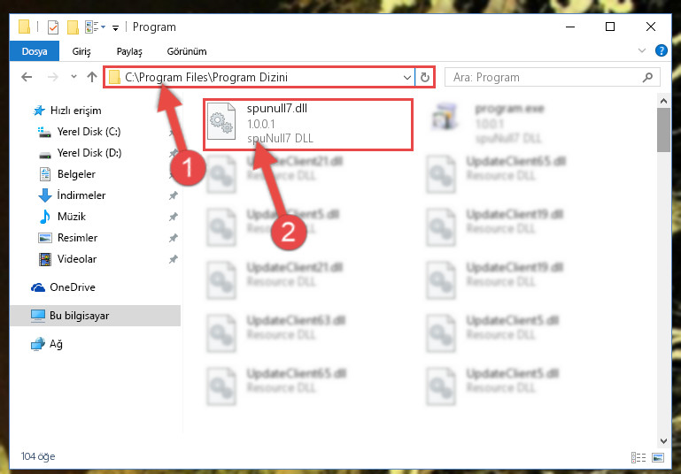Viewport: 681px width, 474px height.
Task: Expand the ribbon with the chevron
Action: [x=642, y=50]
